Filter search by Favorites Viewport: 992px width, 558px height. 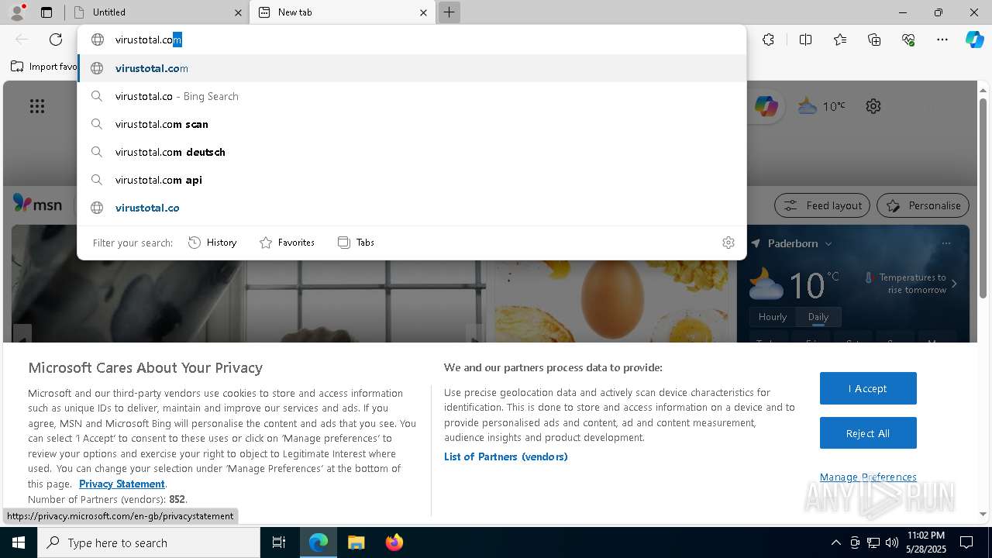pos(287,243)
